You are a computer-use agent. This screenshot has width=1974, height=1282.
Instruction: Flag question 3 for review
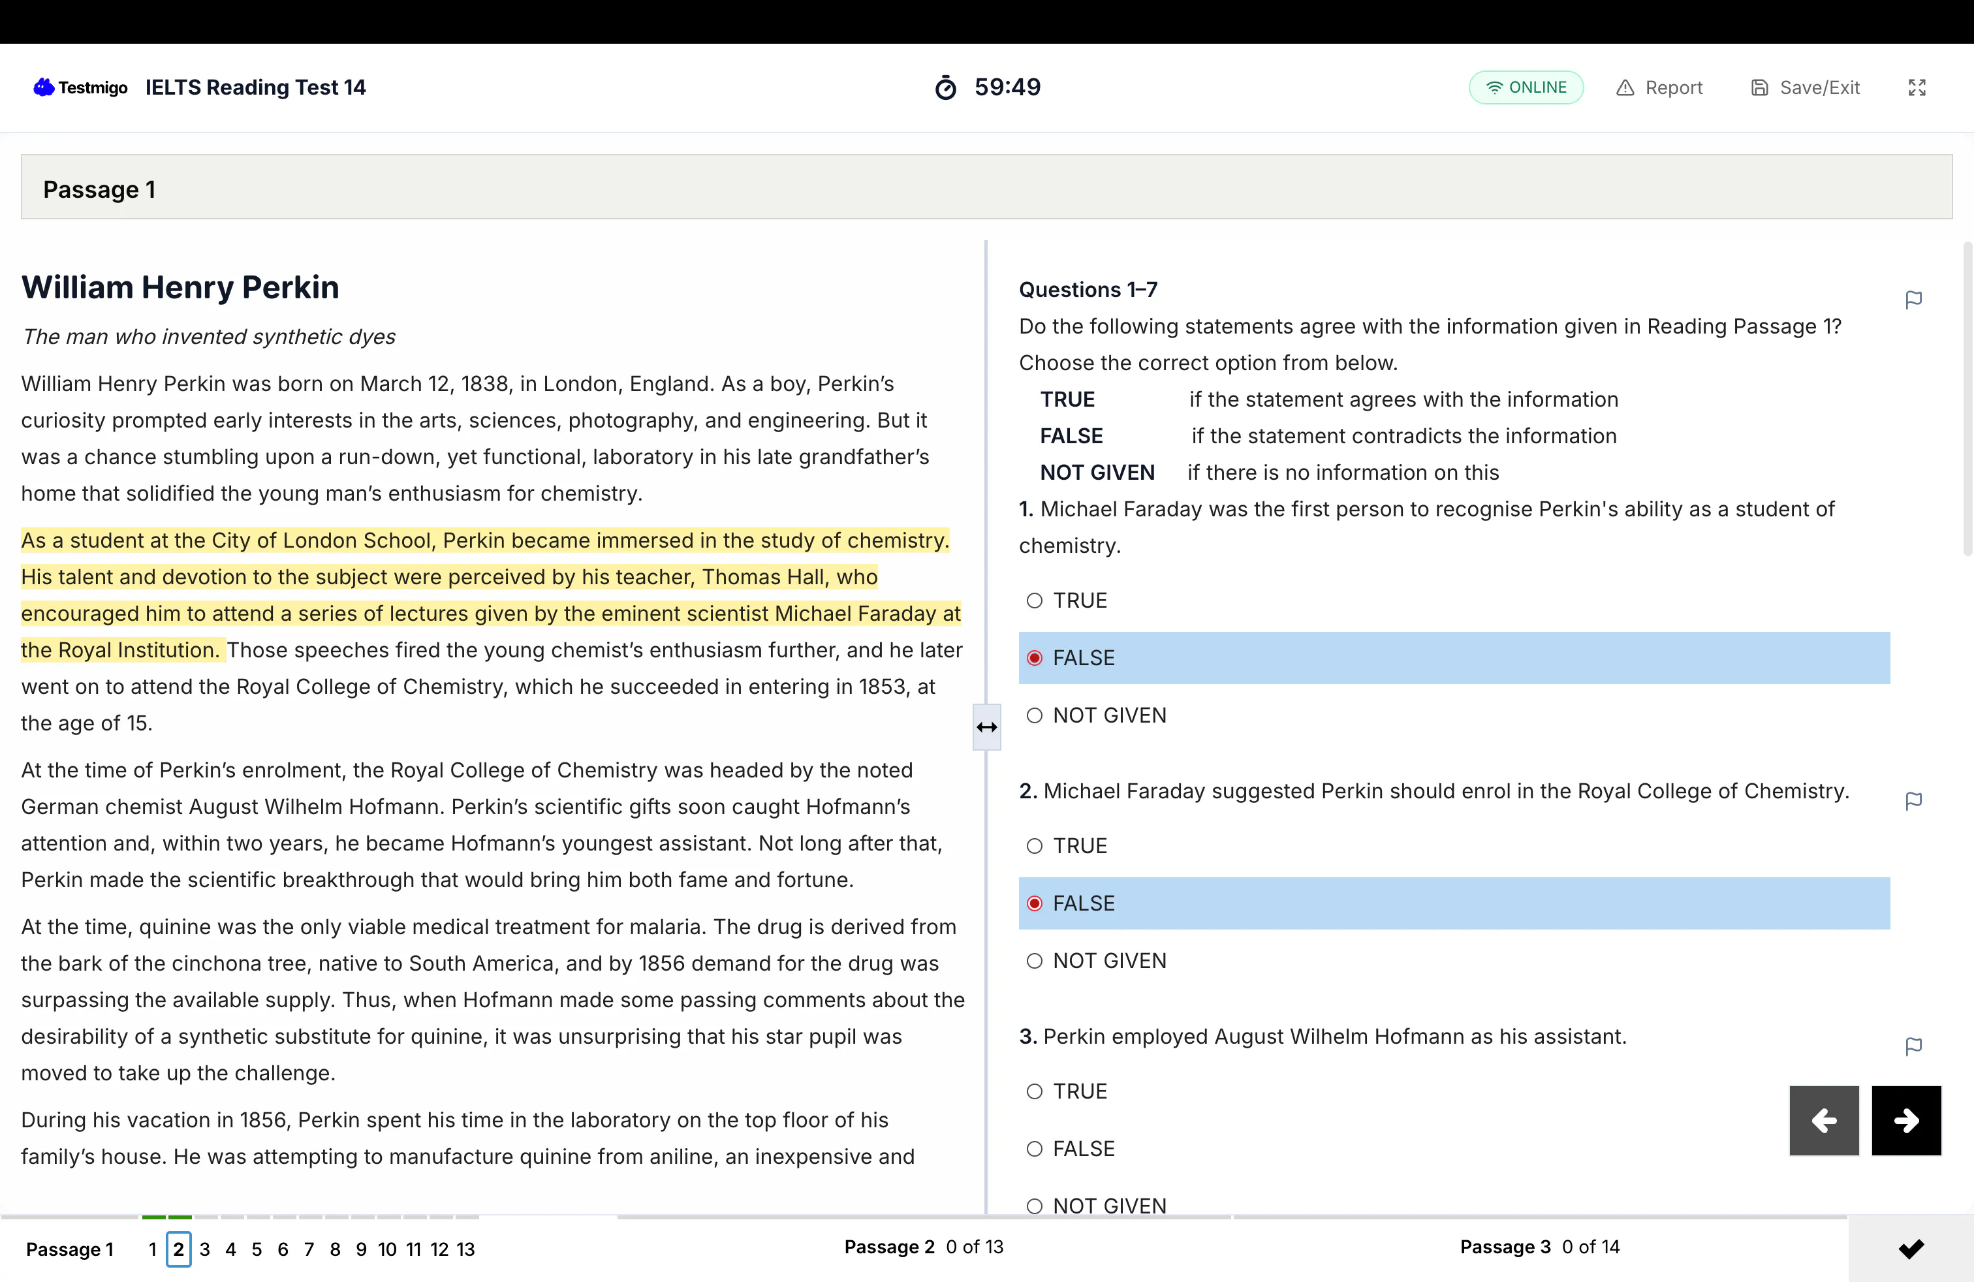[1913, 1046]
